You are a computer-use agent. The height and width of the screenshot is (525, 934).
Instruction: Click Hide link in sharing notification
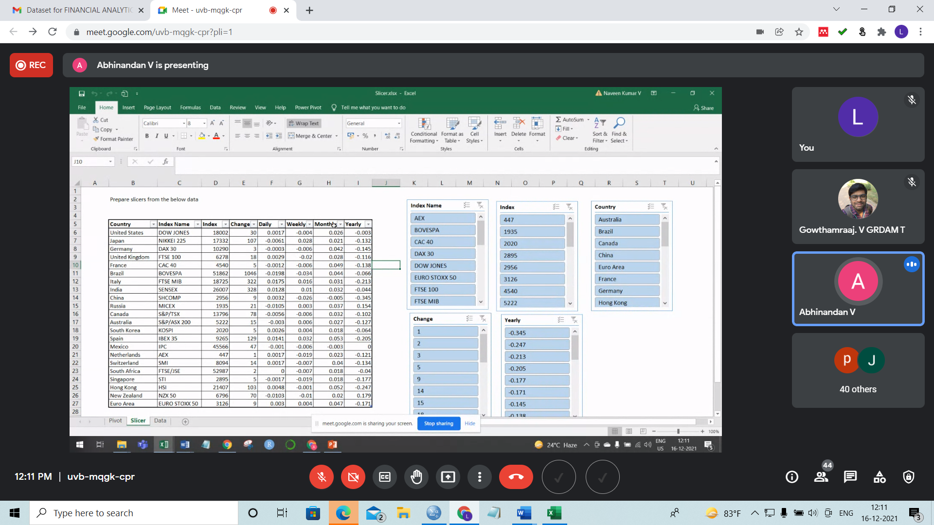point(470,423)
